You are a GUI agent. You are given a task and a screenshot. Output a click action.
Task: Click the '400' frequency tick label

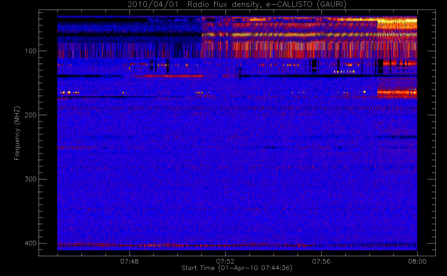[x=30, y=243]
